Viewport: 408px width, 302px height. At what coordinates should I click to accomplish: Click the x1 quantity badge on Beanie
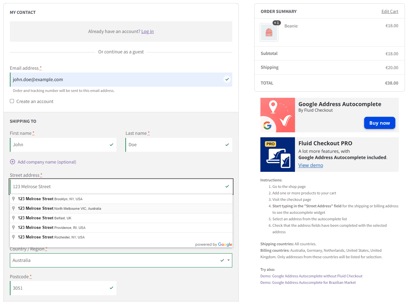click(276, 23)
